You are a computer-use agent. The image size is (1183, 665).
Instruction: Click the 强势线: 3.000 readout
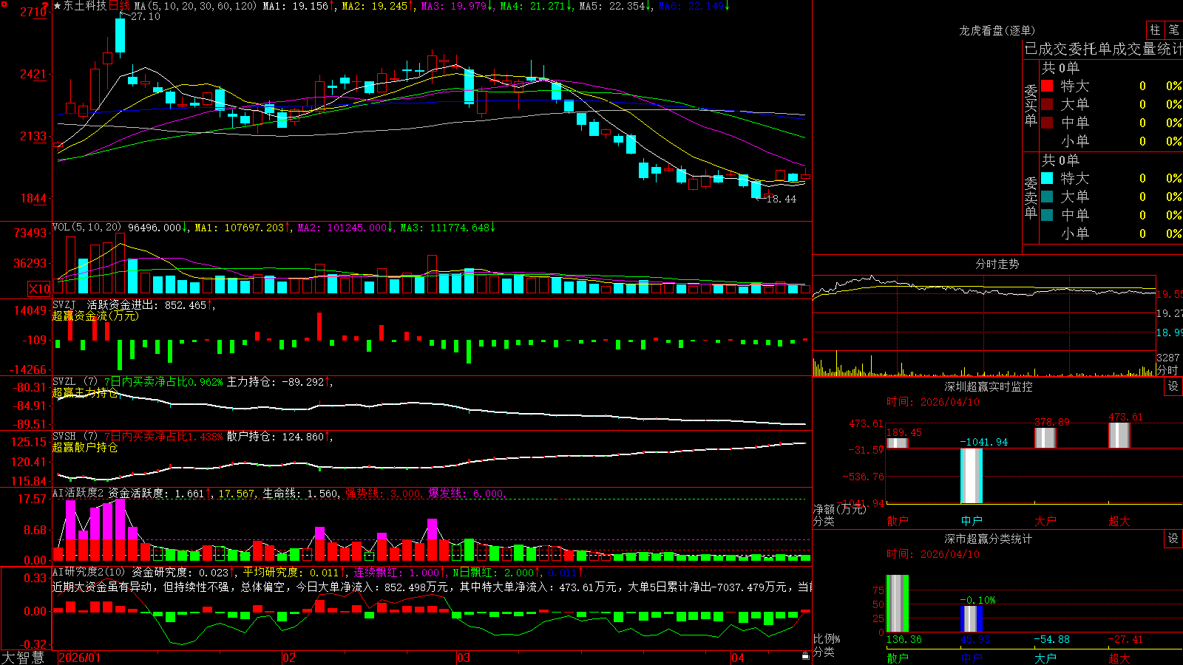[x=383, y=494]
